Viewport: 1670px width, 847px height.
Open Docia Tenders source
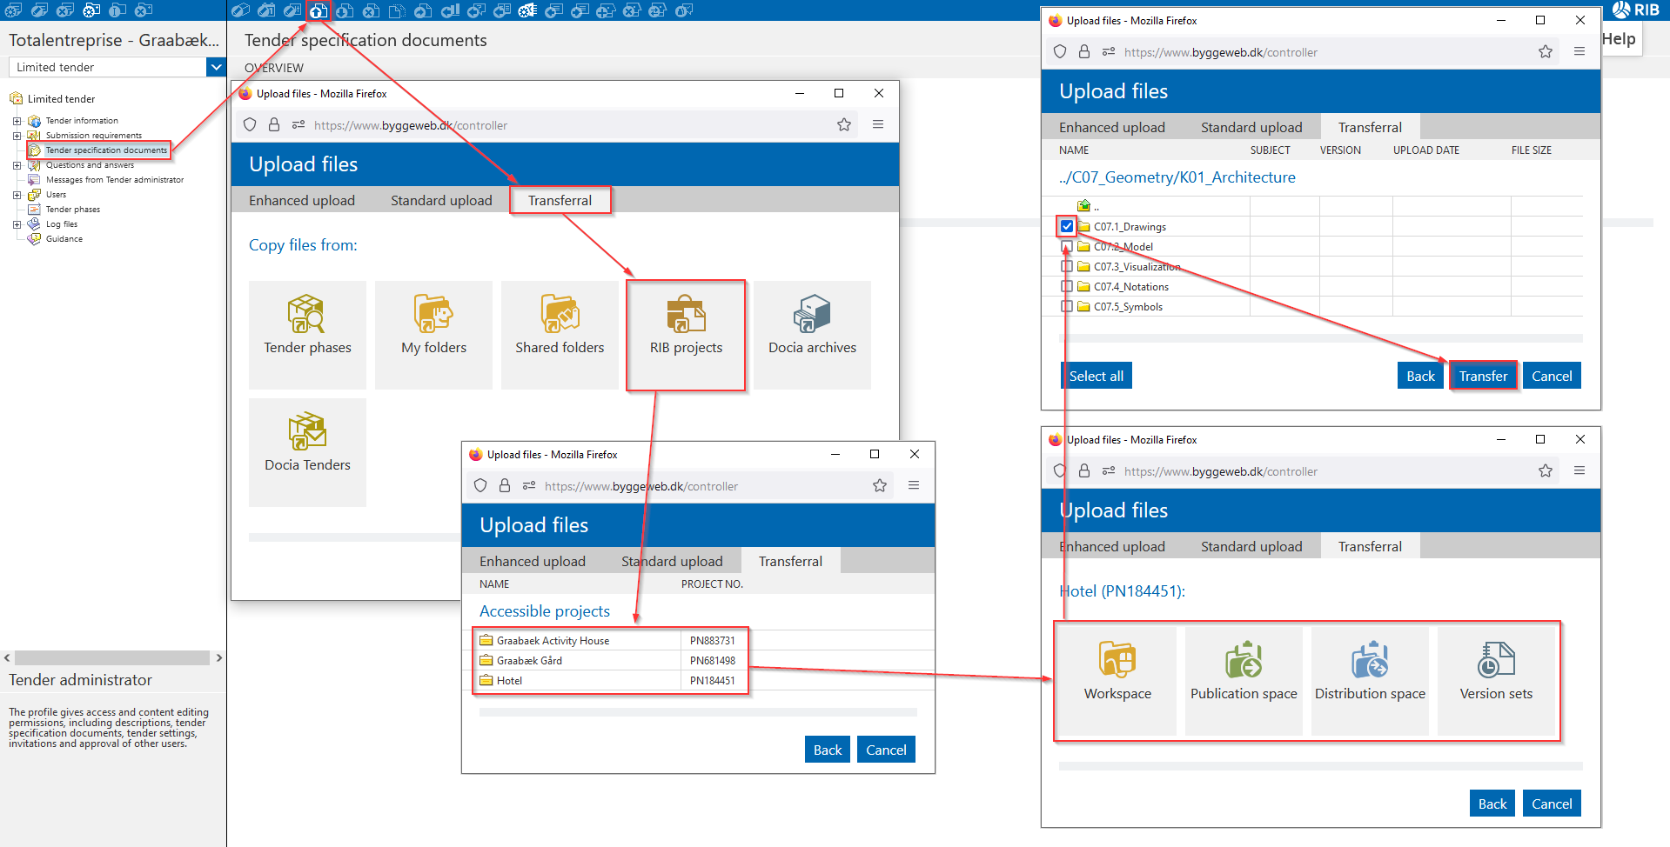(x=307, y=452)
